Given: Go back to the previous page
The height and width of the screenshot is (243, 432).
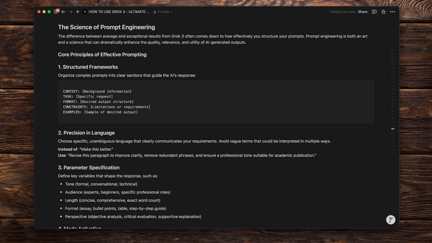Looking at the screenshot, I should 63,12.
